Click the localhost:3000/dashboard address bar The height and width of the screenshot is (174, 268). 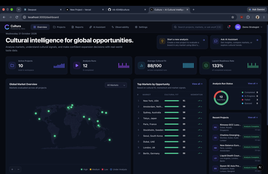pos(129,17)
